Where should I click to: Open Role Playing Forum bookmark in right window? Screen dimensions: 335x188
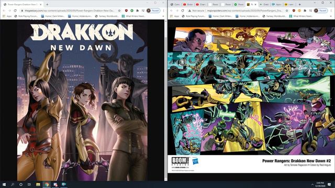click(193, 16)
